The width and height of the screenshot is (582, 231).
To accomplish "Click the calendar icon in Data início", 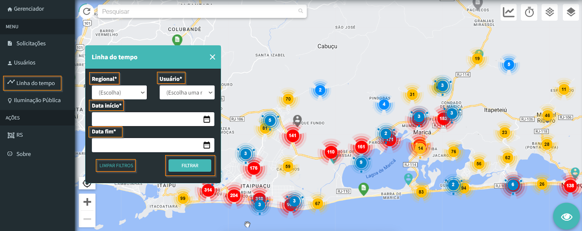I will click(207, 119).
